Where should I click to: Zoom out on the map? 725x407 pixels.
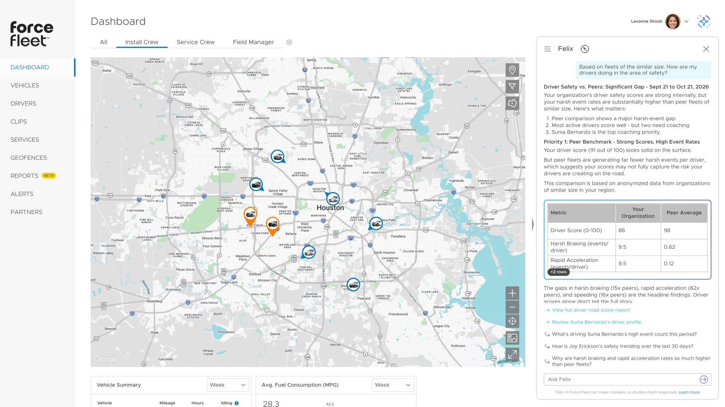(512, 307)
